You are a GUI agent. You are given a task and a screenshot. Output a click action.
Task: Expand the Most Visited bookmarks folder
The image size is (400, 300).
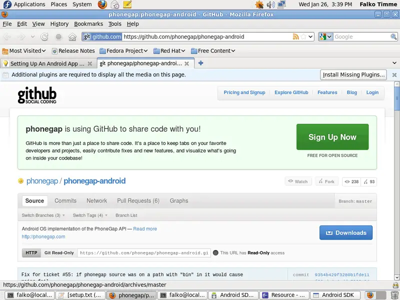(24, 51)
